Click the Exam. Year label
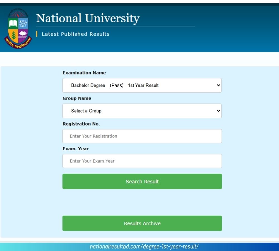 click(x=75, y=149)
